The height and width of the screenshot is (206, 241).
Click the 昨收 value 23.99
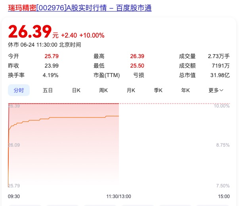pyautogui.click(x=52, y=66)
